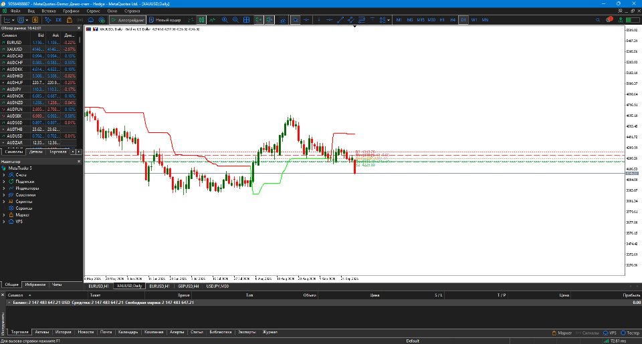642x344 pixels.
Task: Switch timeframe to M15
Action: pos(421,19)
